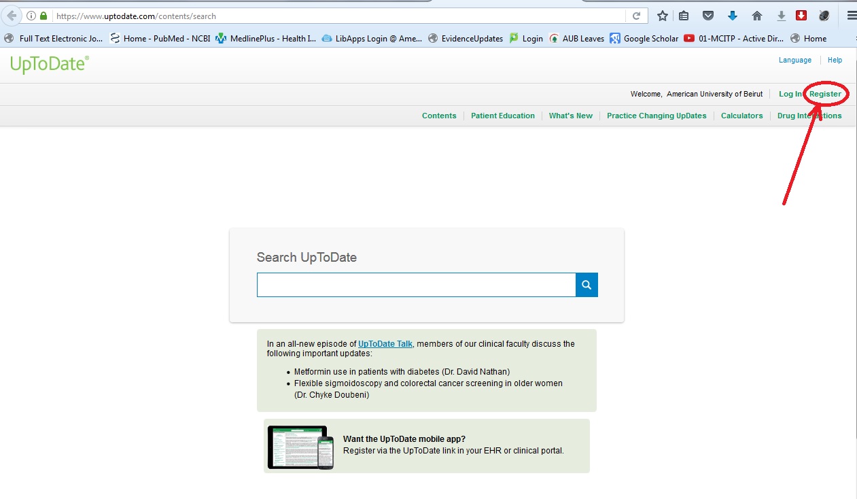The width and height of the screenshot is (857, 499).
Task: Click red download extension icon
Action: tap(801, 16)
